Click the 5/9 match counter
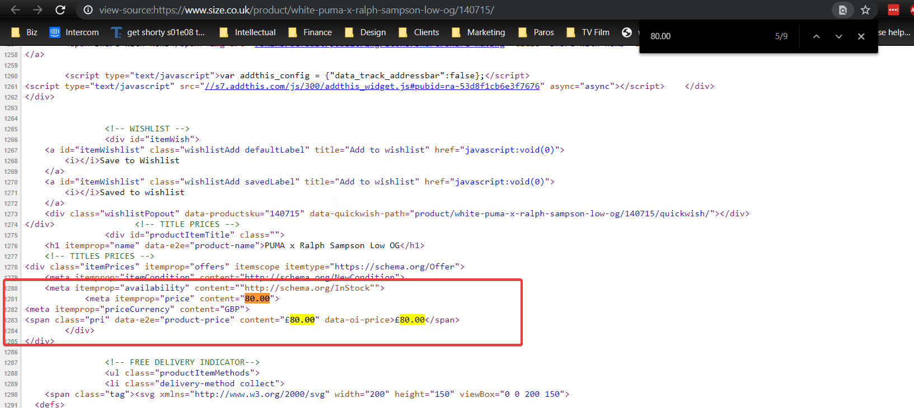Image resolution: width=914 pixels, height=408 pixels. 781,36
